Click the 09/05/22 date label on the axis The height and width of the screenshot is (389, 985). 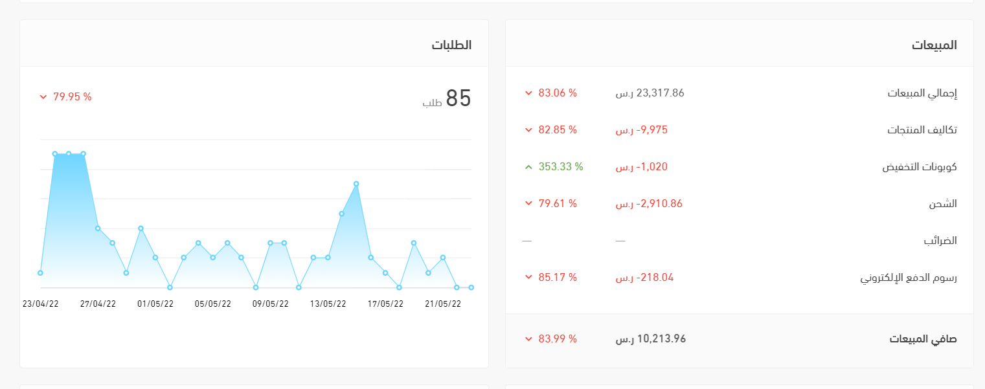pos(270,304)
